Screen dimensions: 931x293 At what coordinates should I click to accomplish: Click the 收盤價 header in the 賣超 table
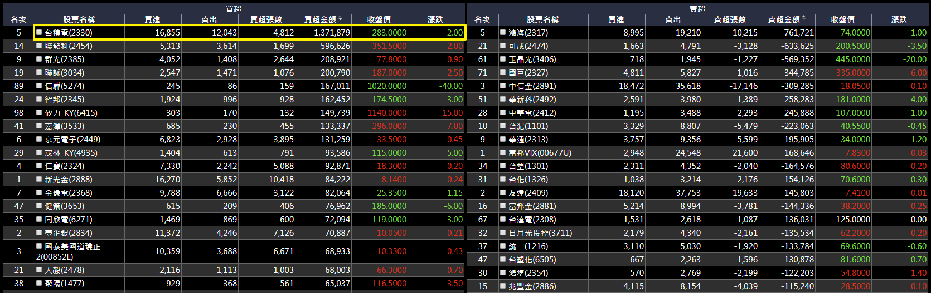click(842, 19)
